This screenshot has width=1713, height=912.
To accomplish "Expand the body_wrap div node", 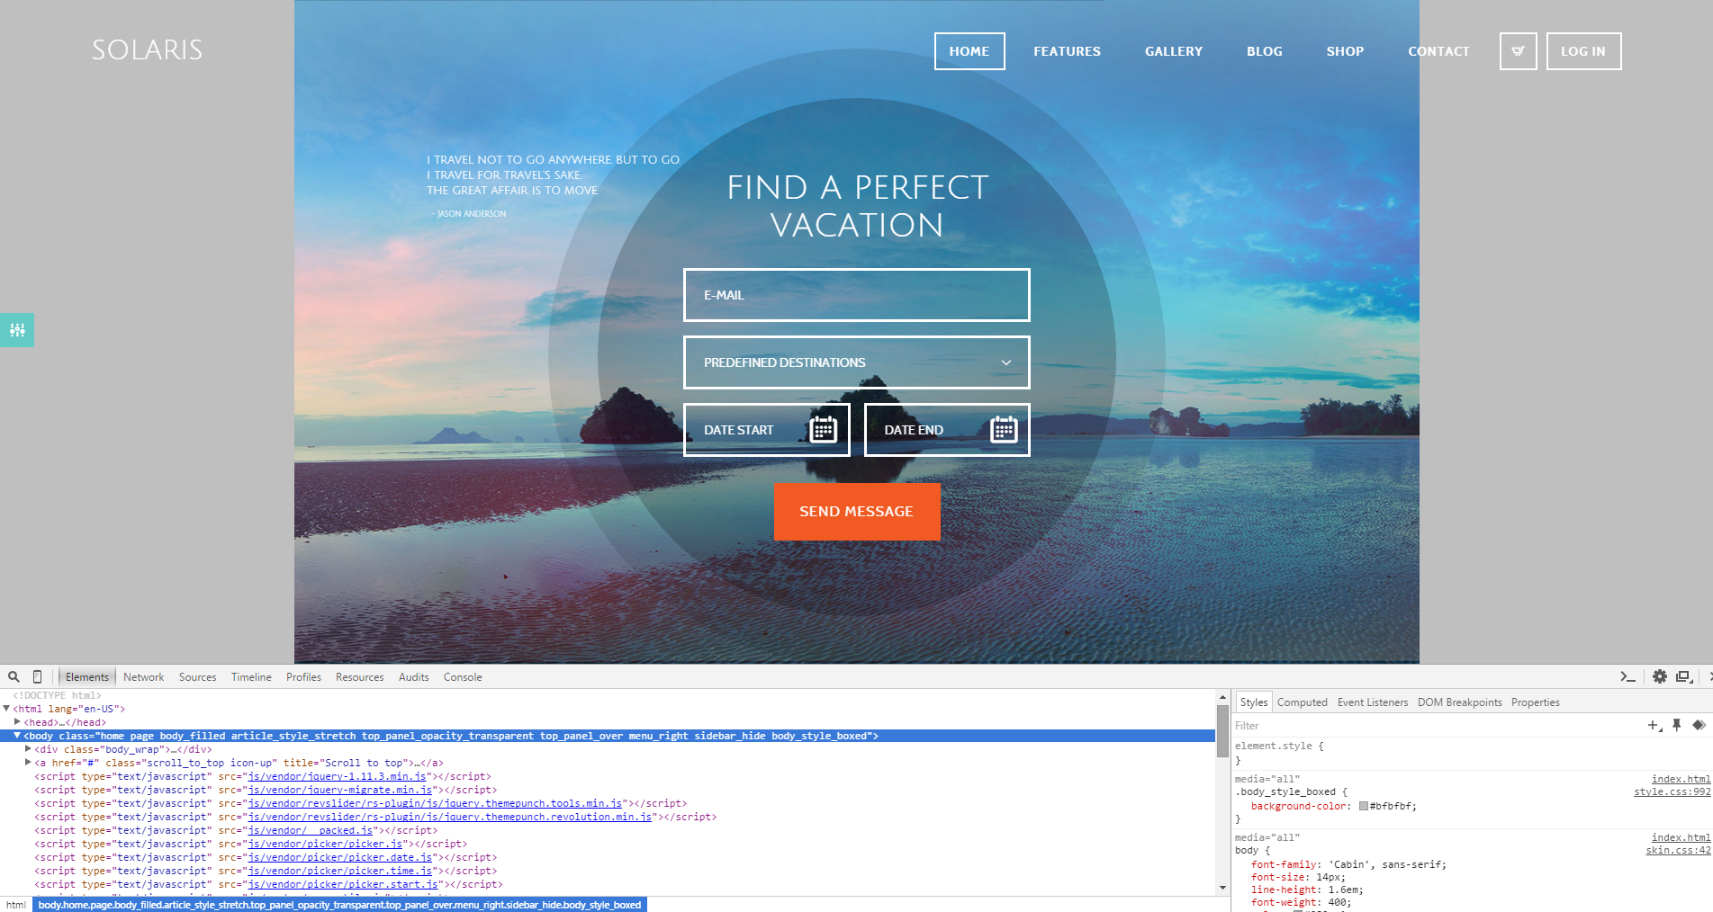I will pos(29,749).
